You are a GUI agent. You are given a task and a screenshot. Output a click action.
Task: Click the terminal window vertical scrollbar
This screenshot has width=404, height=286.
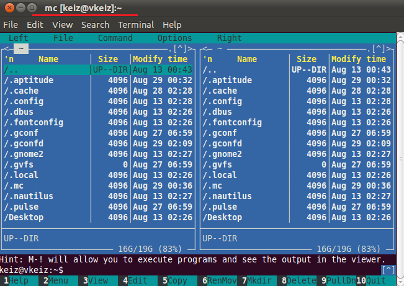coord(400,159)
